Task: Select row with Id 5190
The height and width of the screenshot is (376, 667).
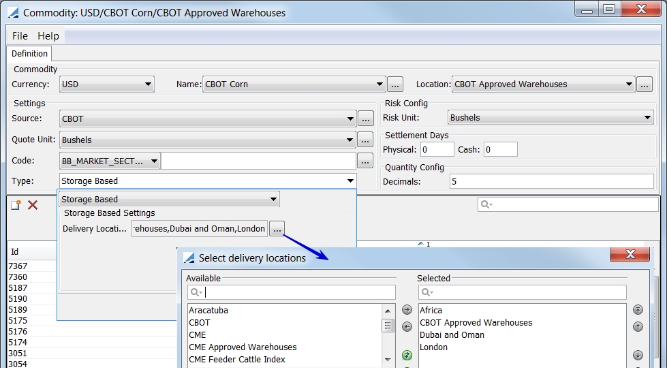Action: [32, 299]
